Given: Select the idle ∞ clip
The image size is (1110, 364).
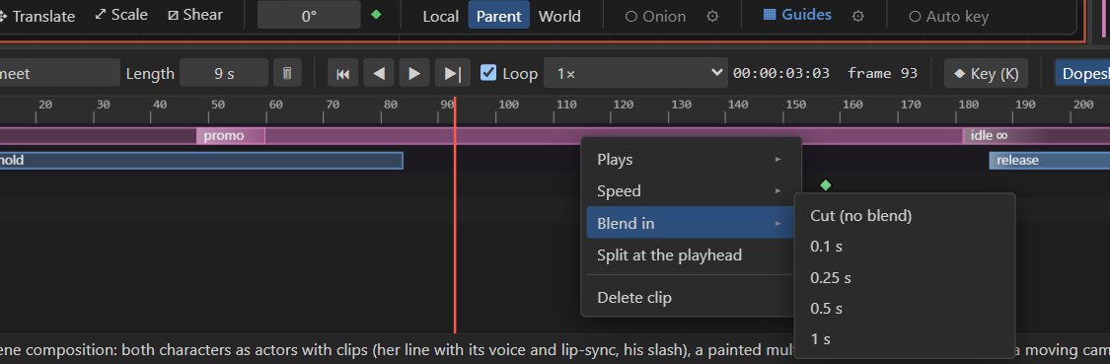Looking at the screenshot, I should coord(1036,135).
